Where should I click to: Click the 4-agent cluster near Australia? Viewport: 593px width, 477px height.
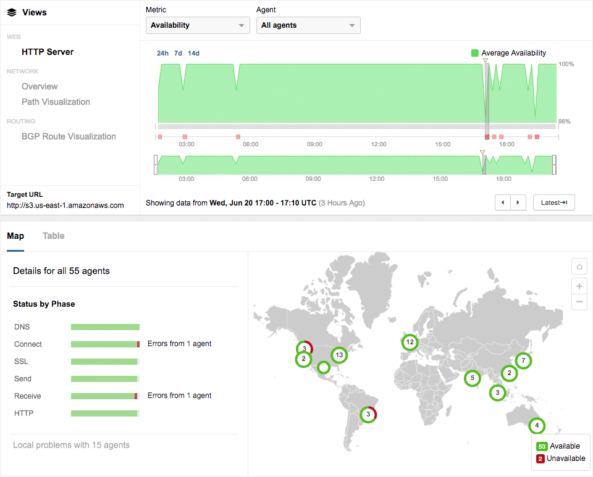tap(537, 426)
